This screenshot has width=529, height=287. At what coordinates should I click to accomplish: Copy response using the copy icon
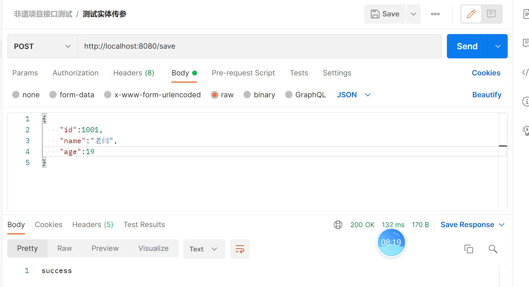pyautogui.click(x=469, y=249)
